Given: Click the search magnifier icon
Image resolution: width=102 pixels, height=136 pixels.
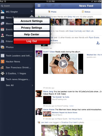Looking at the screenshot, I should pos(2,6).
